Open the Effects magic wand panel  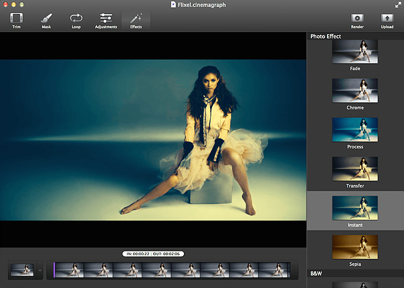pos(136,20)
